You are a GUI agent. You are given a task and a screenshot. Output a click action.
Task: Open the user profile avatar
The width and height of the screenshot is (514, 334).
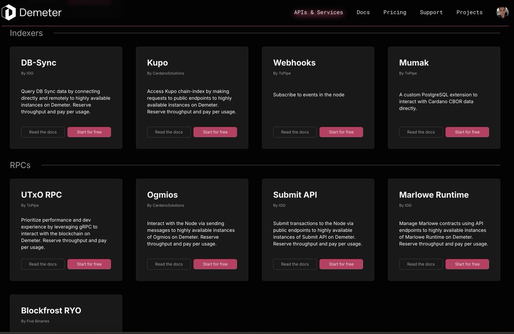502,12
